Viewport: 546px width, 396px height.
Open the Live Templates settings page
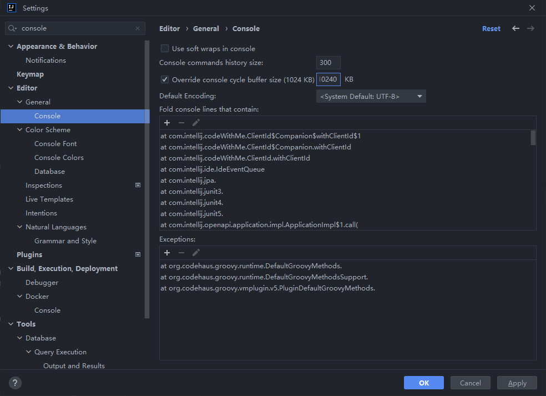pyautogui.click(x=49, y=199)
